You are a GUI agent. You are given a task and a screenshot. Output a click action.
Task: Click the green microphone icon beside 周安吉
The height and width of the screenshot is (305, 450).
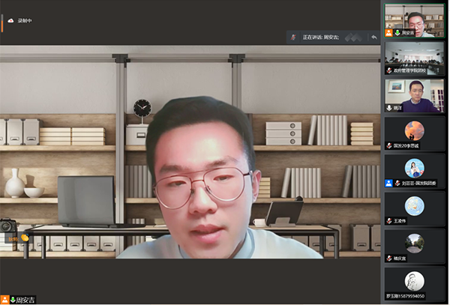[13, 300]
